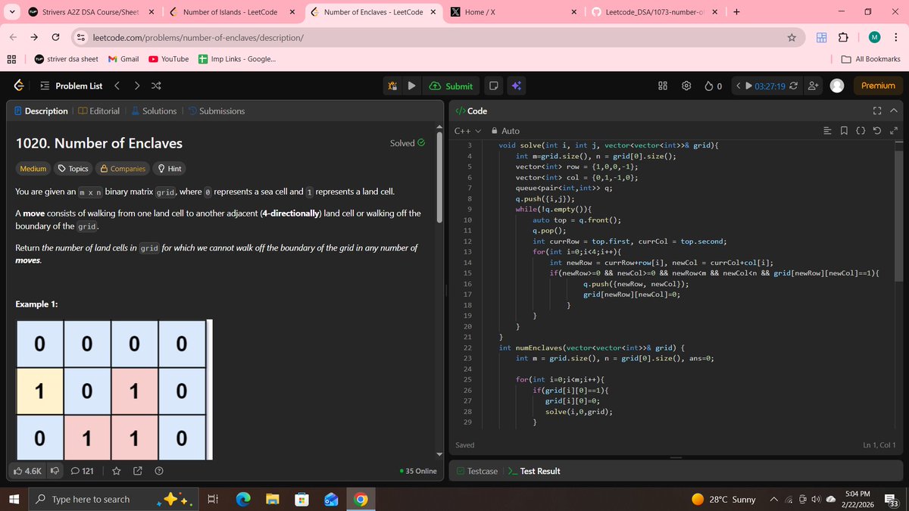Click the taskbar search box

[114, 499]
